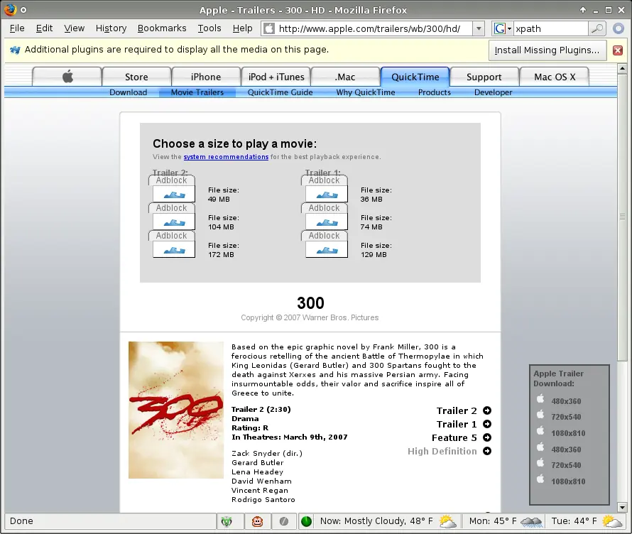Click Trailer 2 plugin placeholder for 49 MB

click(x=174, y=194)
